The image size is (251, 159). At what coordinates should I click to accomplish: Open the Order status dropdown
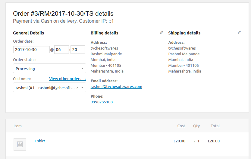(x=49, y=68)
